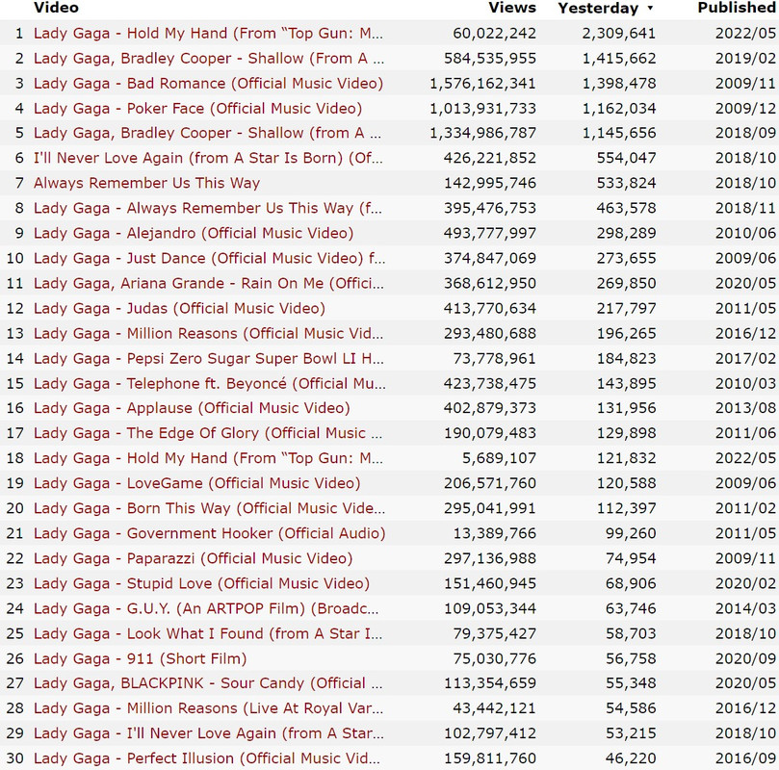The width and height of the screenshot is (779, 770).
Task: Select views value 60,022,242
Action: (494, 34)
